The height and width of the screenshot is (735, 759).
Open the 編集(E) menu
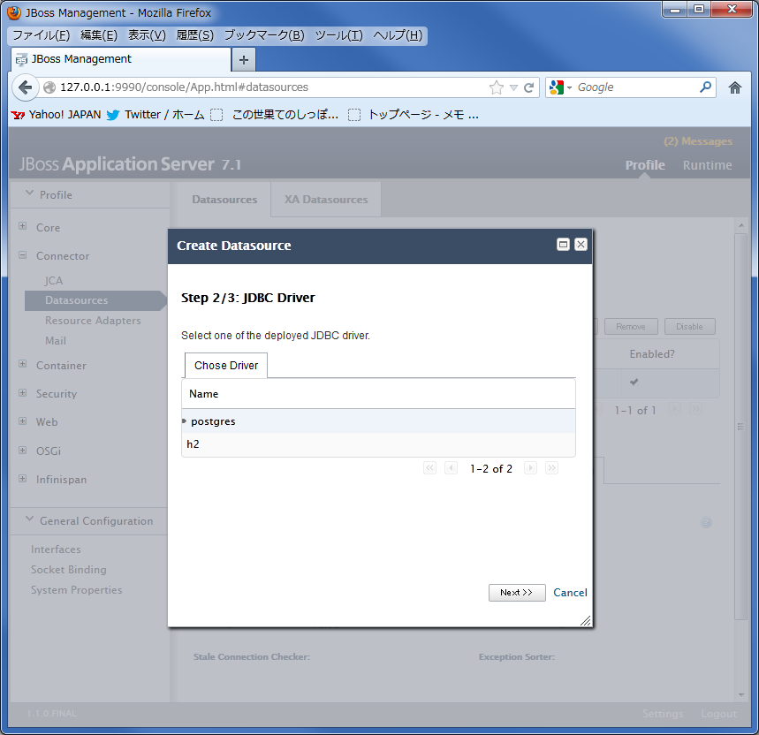point(99,35)
